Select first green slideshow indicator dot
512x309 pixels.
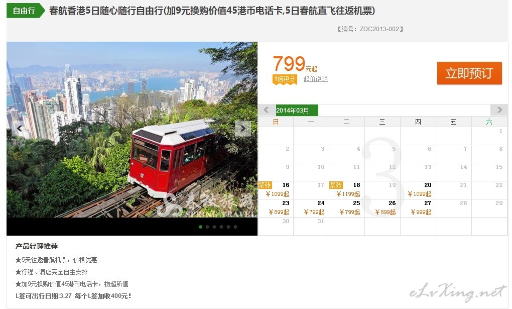click(x=200, y=227)
